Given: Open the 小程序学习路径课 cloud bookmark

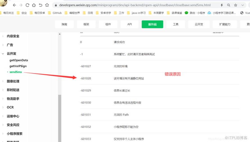Looking at the screenshot, I should tap(222, 13).
